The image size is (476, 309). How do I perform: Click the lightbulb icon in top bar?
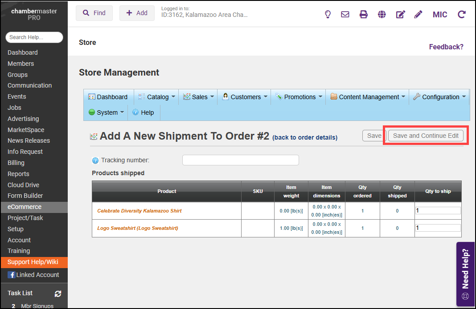(328, 14)
